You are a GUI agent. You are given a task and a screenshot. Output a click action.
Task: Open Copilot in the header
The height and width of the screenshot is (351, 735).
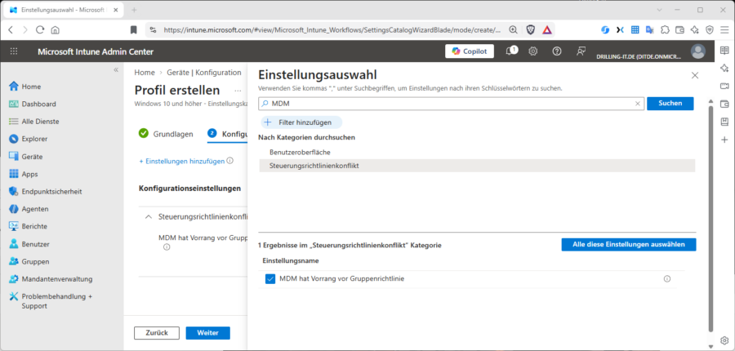(x=470, y=51)
